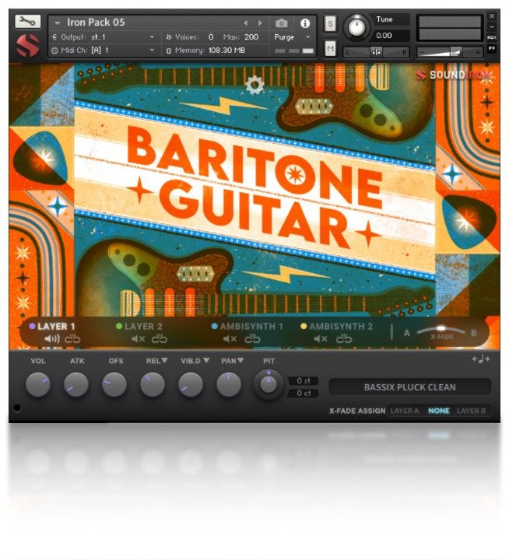This screenshot has height=560, width=509.
Task: Unmute Layer 2 speaker
Action: click(x=138, y=339)
